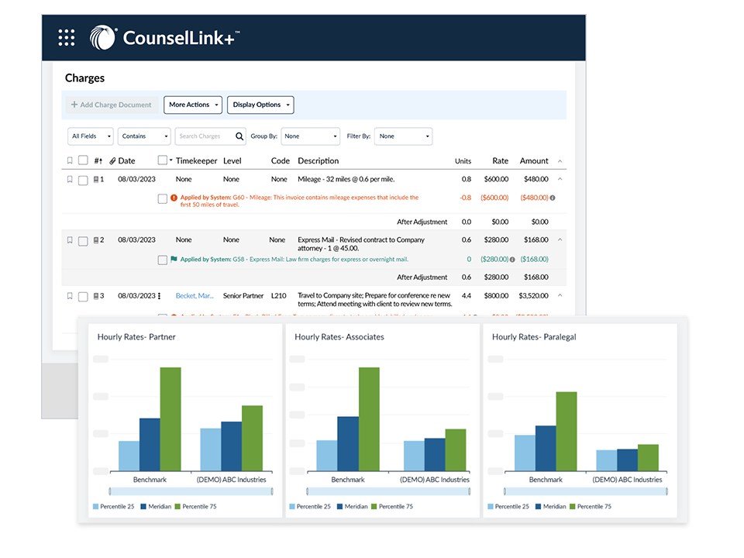The image size is (744, 558).
Task: Open the Becket, Mar... timekeeper link
Action: click(x=195, y=296)
